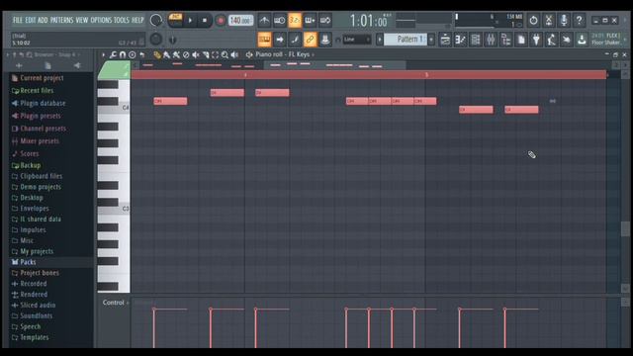Click the arrow left of Pattern 1
Image resolution: width=633 pixels, height=356 pixels.
click(380, 40)
